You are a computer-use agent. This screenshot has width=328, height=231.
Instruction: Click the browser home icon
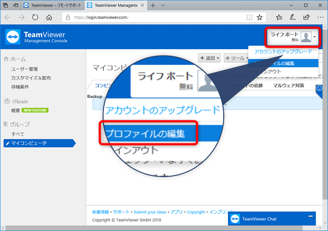49,18
